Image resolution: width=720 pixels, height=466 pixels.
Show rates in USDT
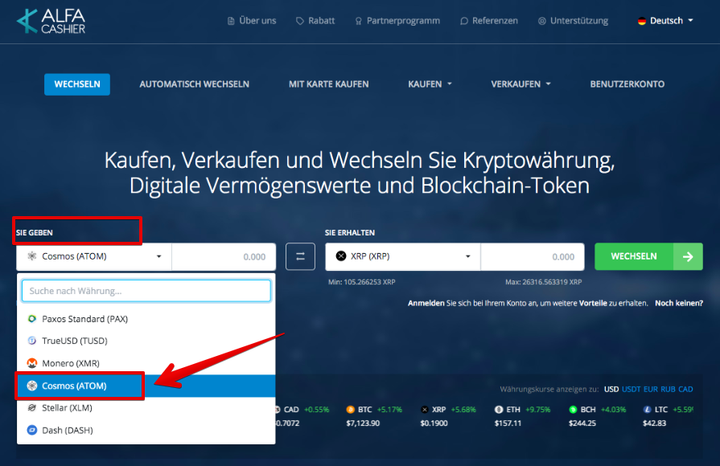point(631,390)
